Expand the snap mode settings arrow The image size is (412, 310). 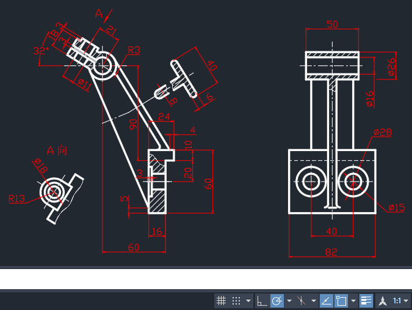248,301
